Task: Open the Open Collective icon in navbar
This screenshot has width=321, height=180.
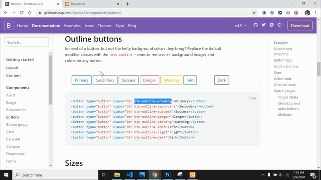Action: pos(280,25)
